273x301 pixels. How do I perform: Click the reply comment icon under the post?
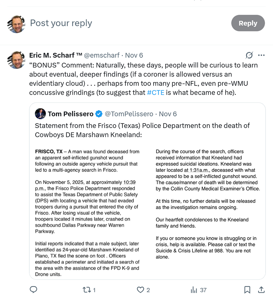34,290
